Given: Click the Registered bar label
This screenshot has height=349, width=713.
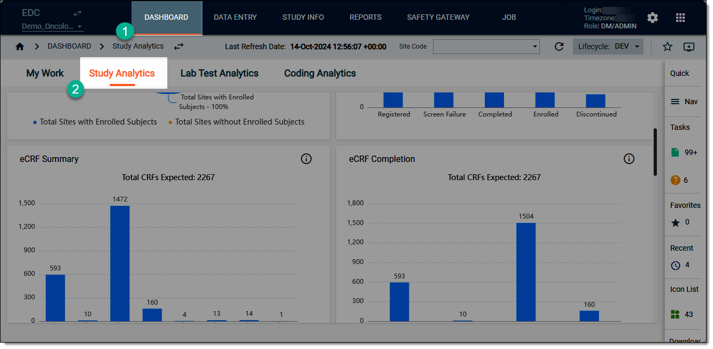Looking at the screenshot, I should (x=394, y=114).
